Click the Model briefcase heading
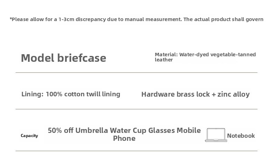 point(63,58)
